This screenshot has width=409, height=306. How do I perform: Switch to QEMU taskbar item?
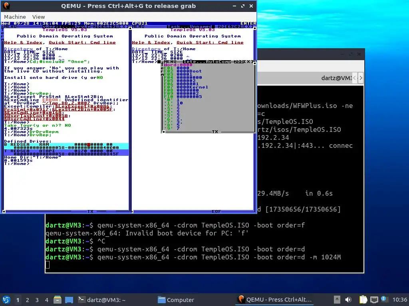pyautogui.click(x=274, y=300)
